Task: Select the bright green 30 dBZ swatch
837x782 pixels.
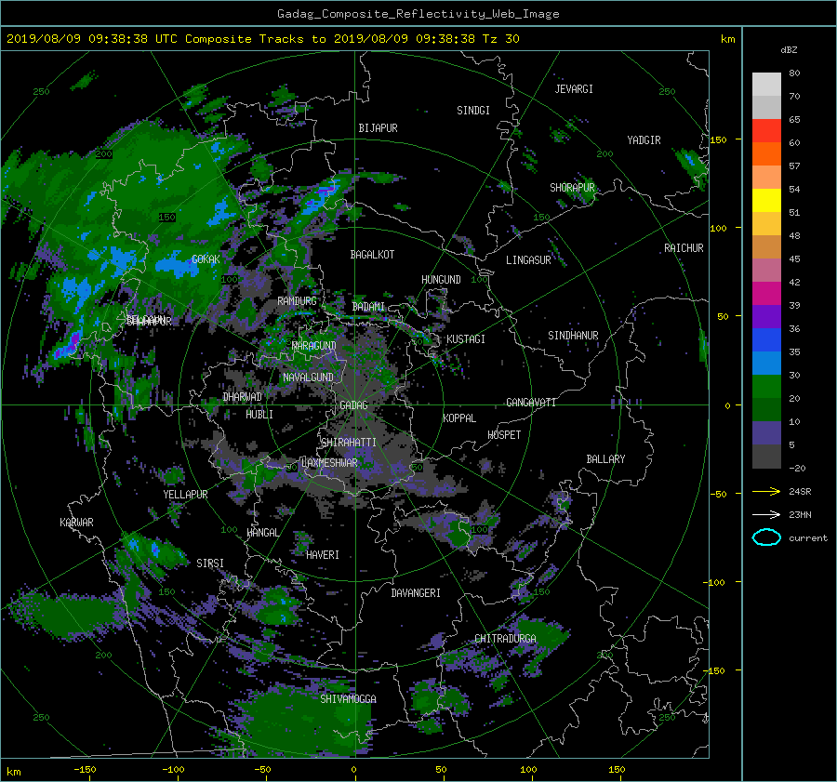Action: (x=766, y=386)
